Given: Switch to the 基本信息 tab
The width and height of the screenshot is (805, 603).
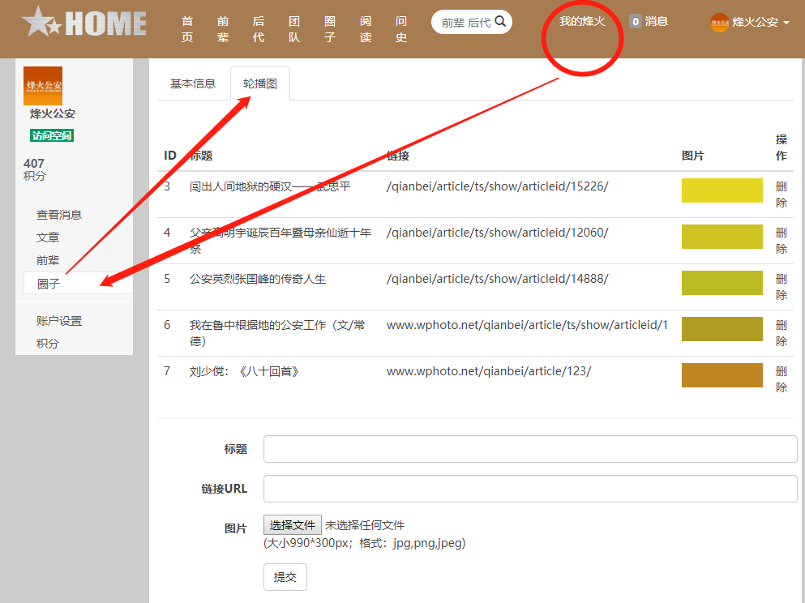Looking at the screenshot, I should point(193,83).
